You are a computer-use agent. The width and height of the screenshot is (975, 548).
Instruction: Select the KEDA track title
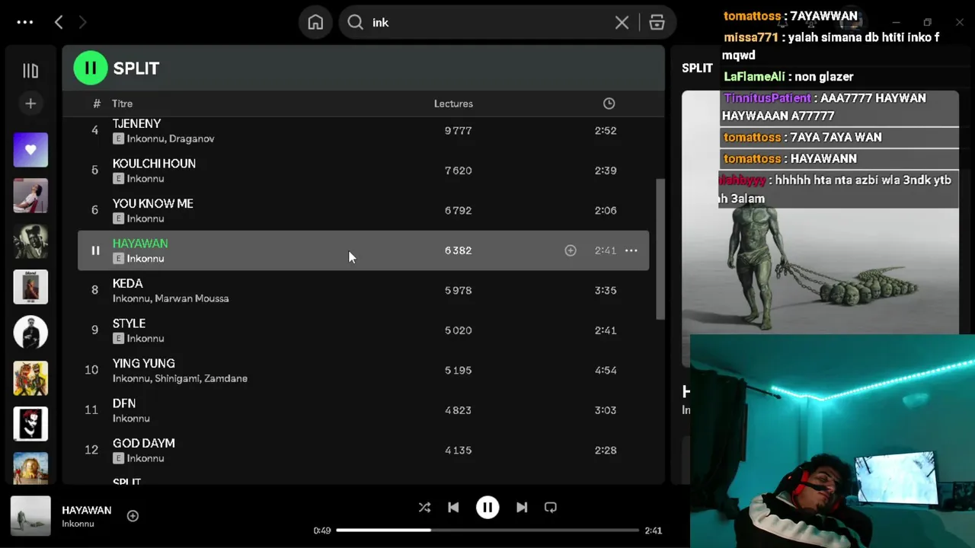coord(127,283)
